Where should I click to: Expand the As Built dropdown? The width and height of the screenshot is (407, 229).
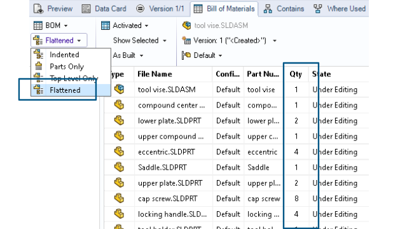128,55
